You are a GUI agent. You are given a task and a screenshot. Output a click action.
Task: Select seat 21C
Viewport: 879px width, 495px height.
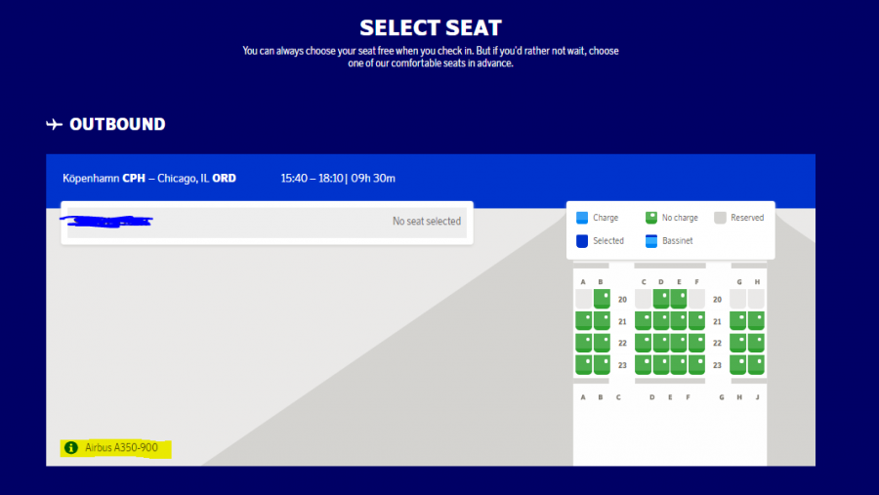click(644, 320)
